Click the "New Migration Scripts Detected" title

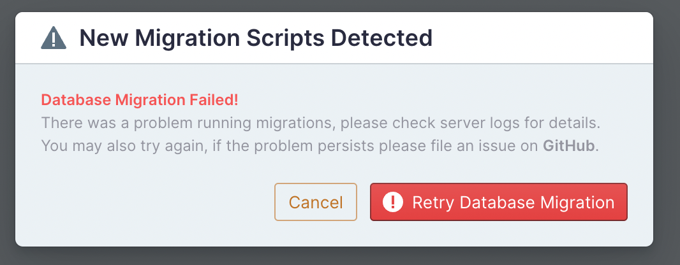tap(256, 38)
